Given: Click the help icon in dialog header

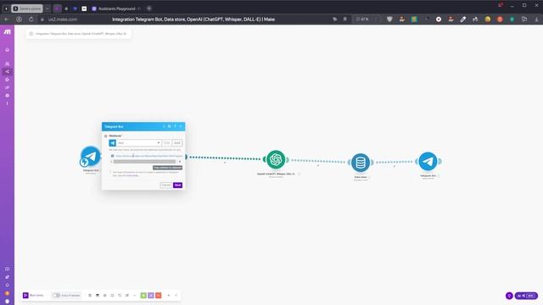Looking at the screenshot, I should [175, 126].
